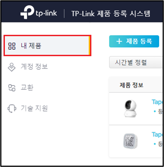Click the tp-link wordmark text
This screenshot has width=164, height=167.
[46, 13]
